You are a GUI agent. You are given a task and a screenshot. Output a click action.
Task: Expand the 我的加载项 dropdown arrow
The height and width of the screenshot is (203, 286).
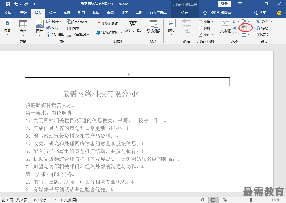122,33
